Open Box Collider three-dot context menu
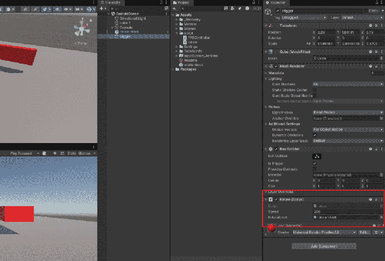Viewport: 385px width, 261px height. (x=381, y=149)
